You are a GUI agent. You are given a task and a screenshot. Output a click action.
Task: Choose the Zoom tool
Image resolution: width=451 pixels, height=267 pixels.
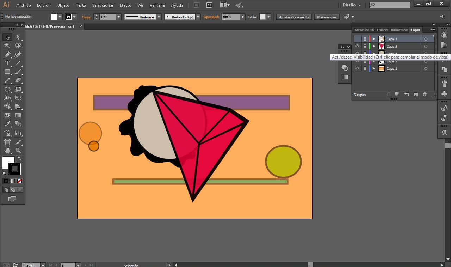pyautogui.click(x=18, y=151)
